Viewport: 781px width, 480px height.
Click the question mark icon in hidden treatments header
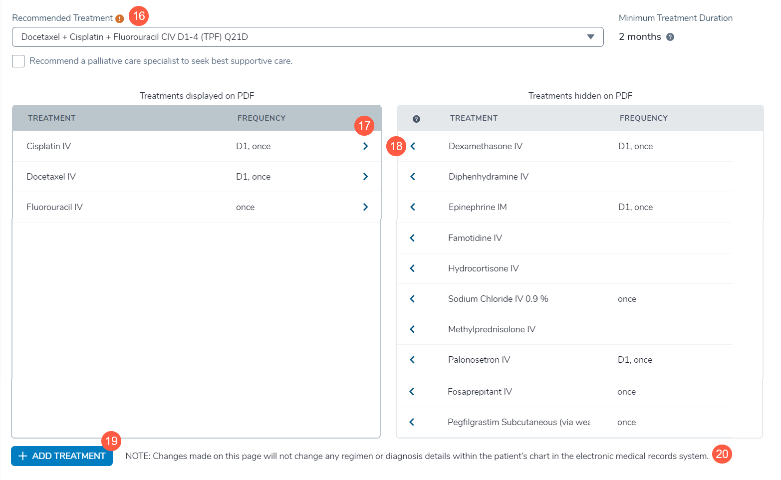[x=416, y=119]
